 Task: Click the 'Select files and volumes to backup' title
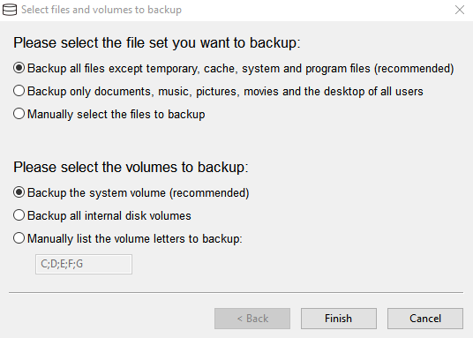click(101, 10)
